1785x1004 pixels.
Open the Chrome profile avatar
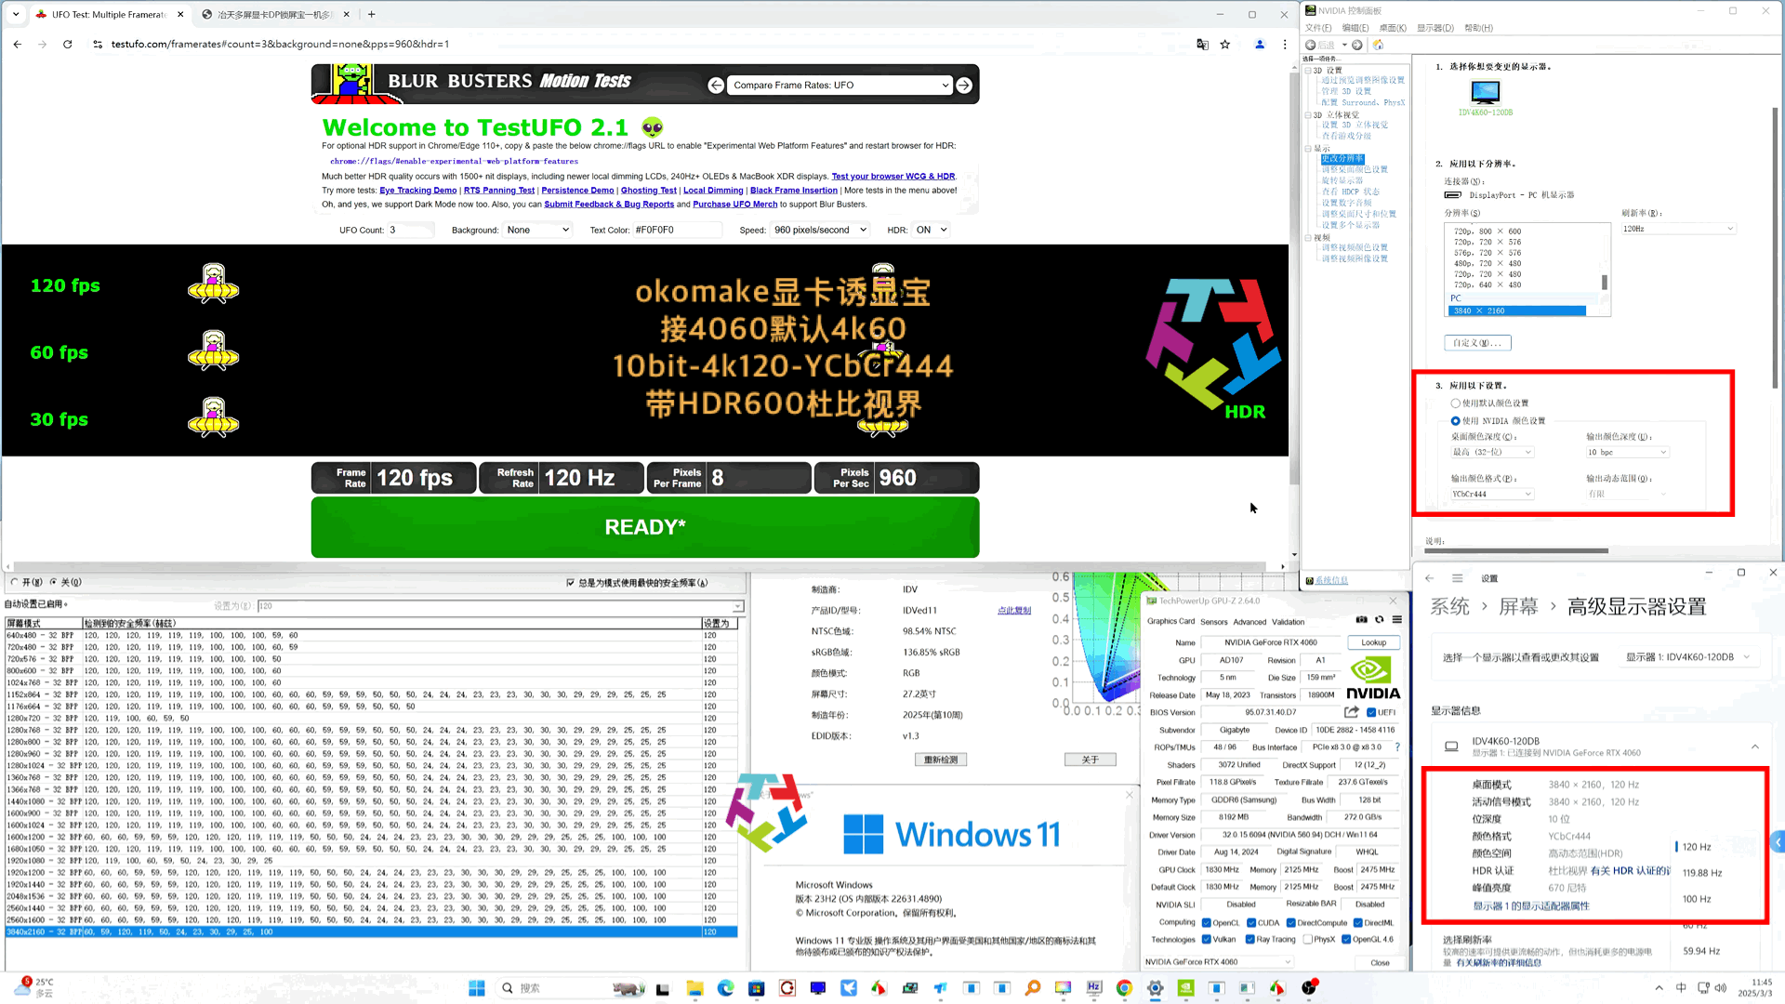[1260, 44]
